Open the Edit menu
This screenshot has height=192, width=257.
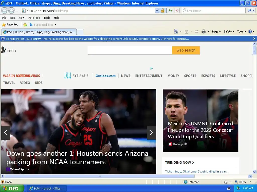[x=13, y=18]
